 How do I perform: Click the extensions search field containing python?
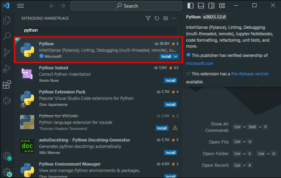point(100,30)
